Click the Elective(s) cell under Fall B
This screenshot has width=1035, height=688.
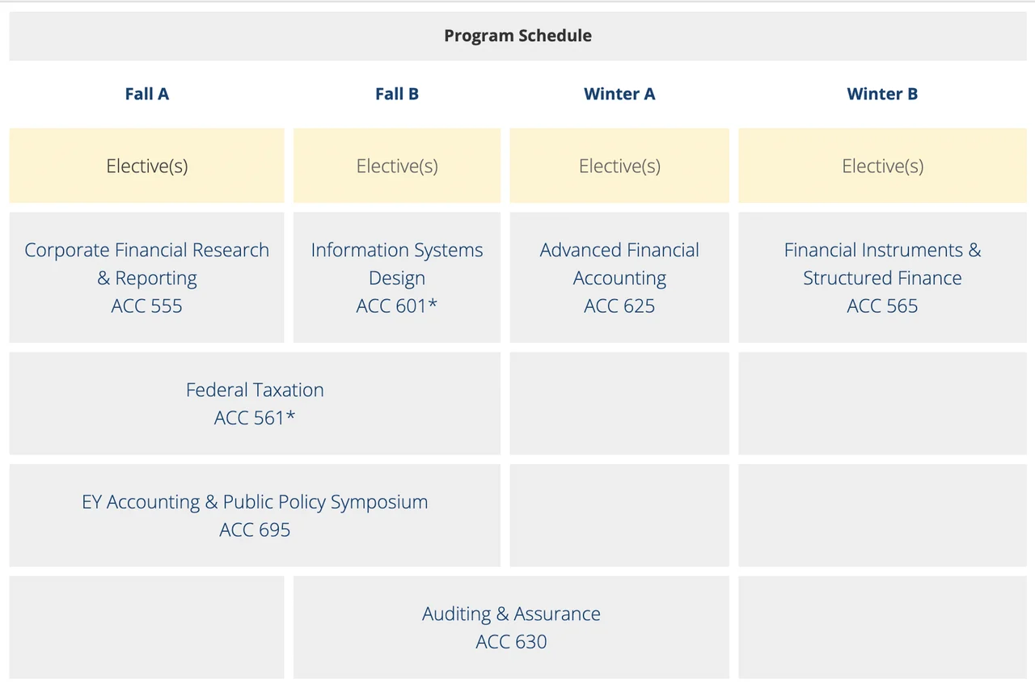397,166
